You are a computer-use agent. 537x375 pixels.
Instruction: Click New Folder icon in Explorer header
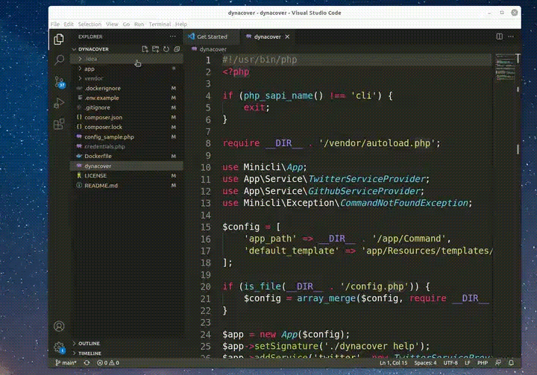(x=155, y=49)
